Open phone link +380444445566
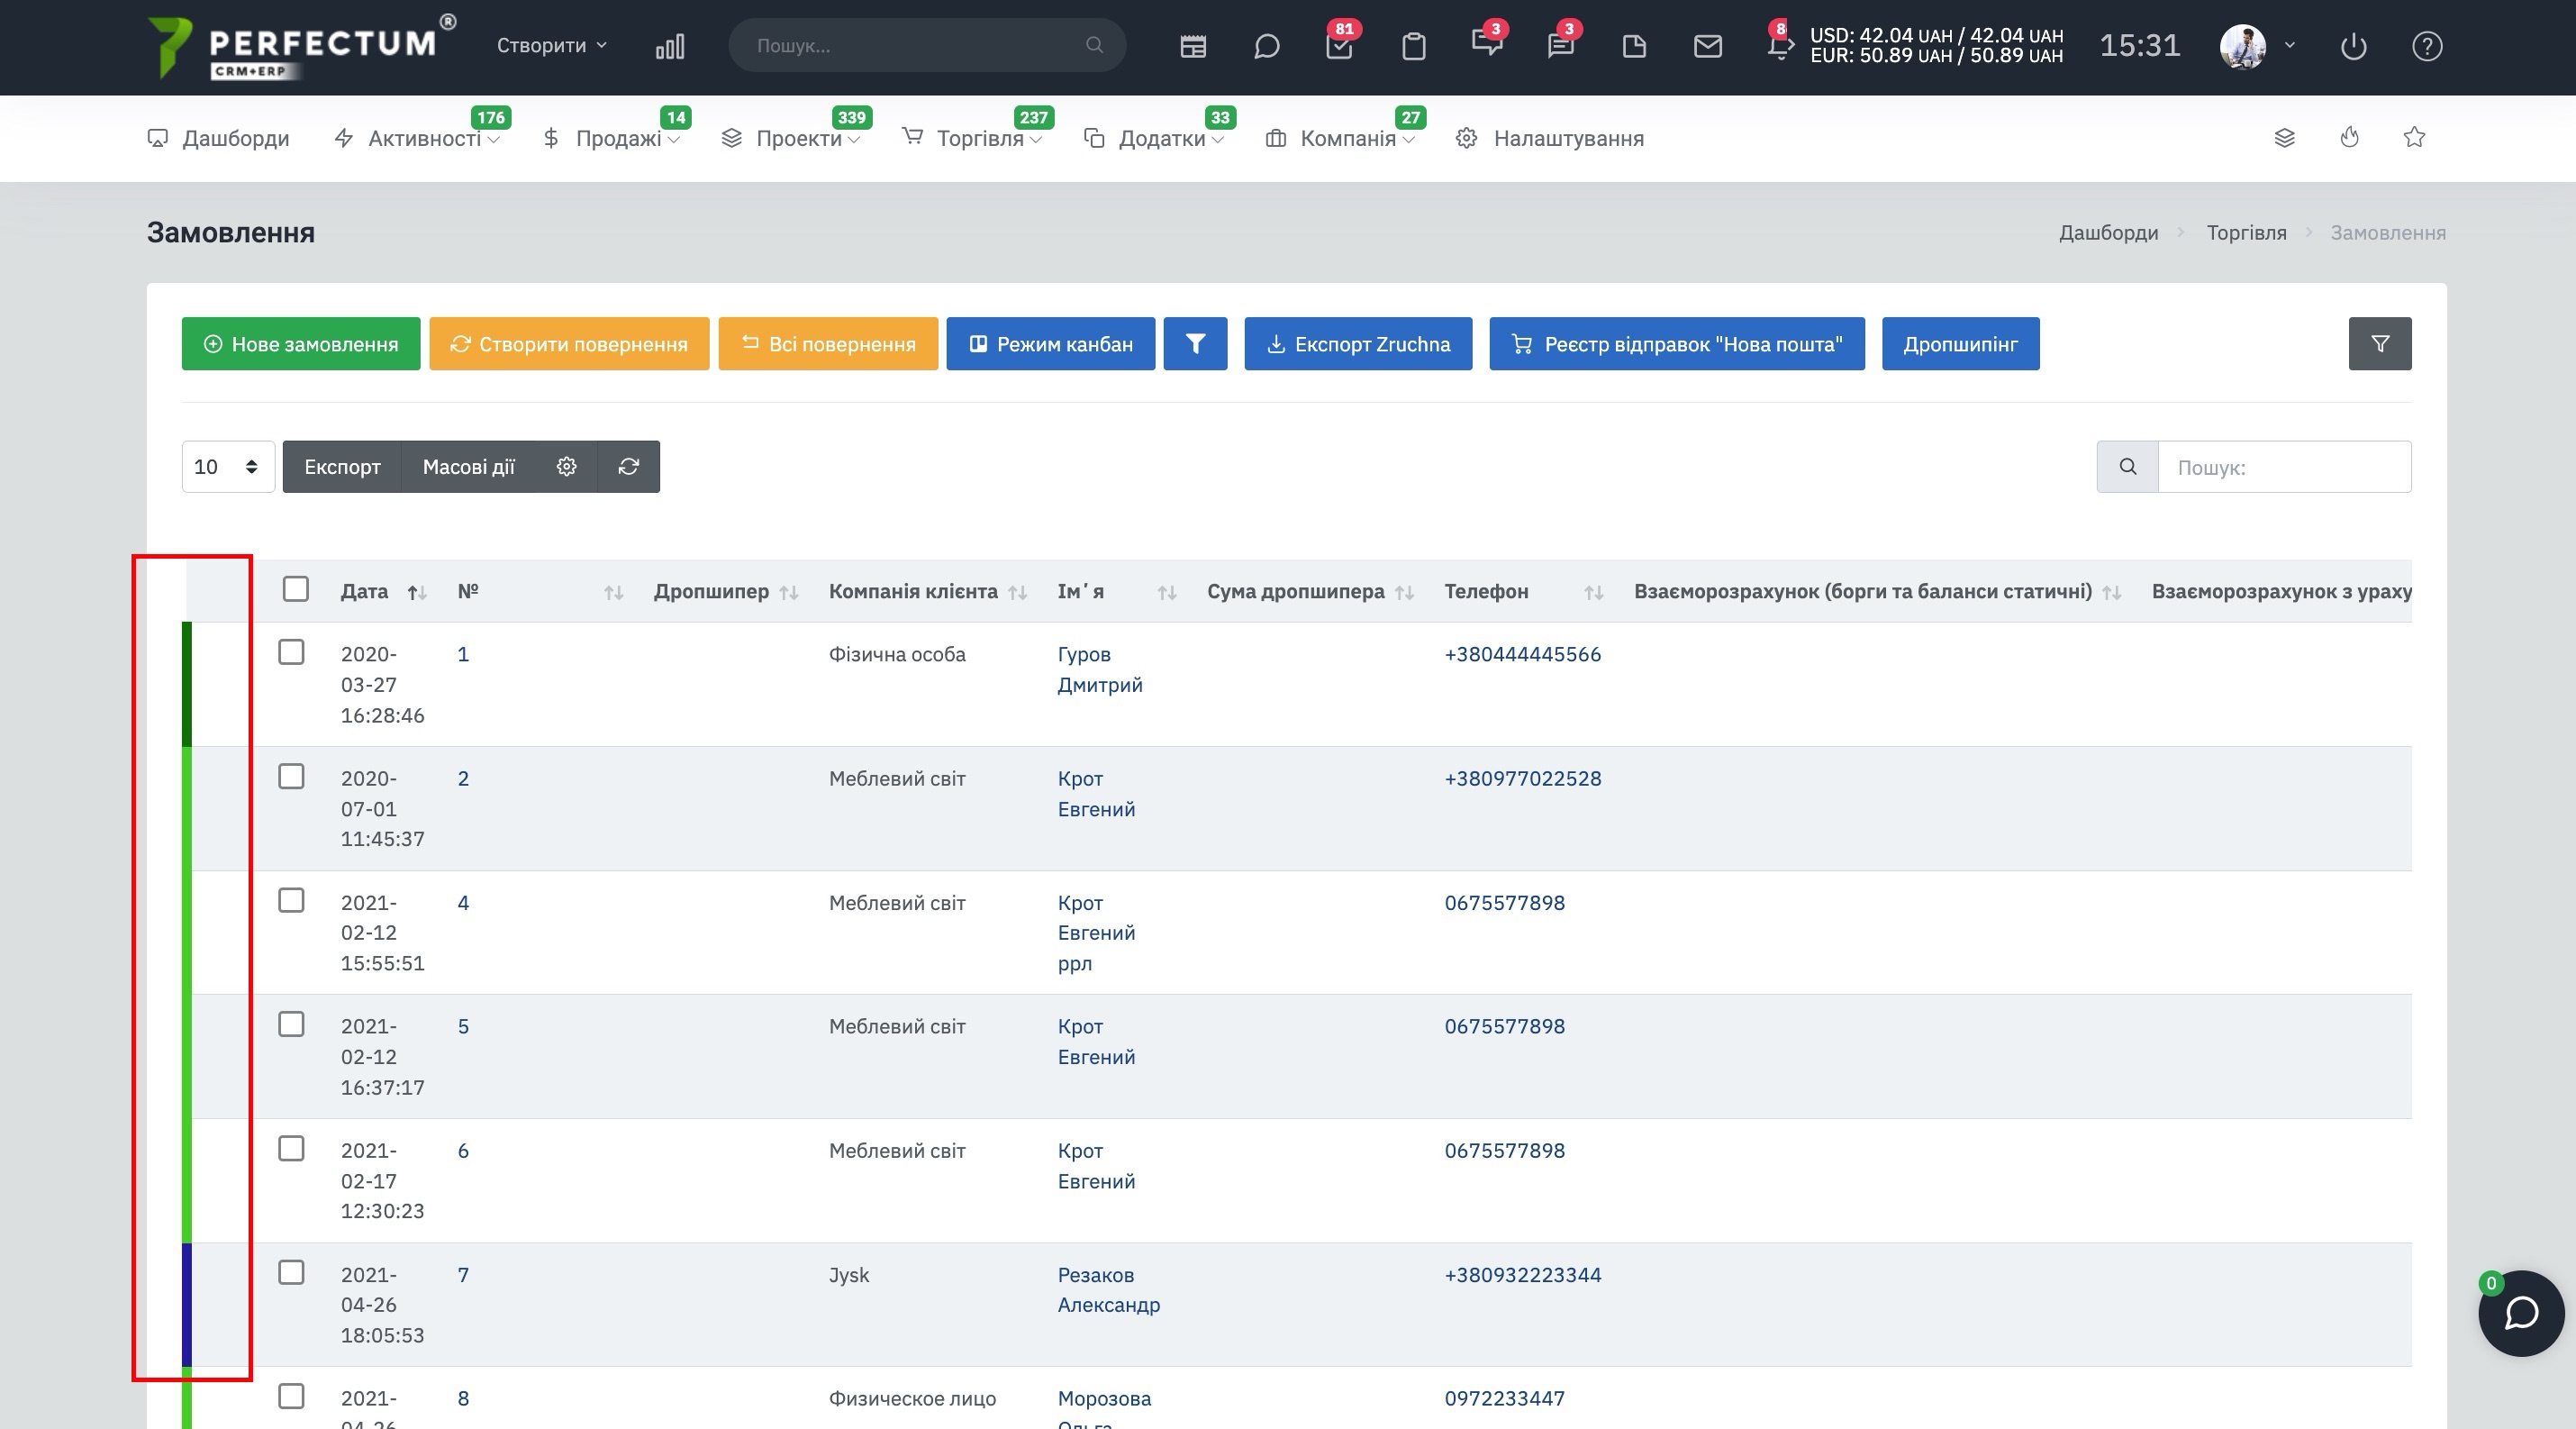This screenshot has height=1429, width=2576. [1522, 654]
